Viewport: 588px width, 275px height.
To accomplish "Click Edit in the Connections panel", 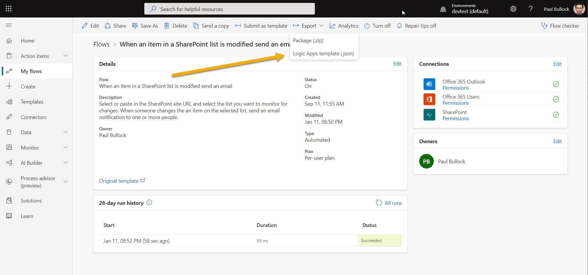I will click(557, 64).
